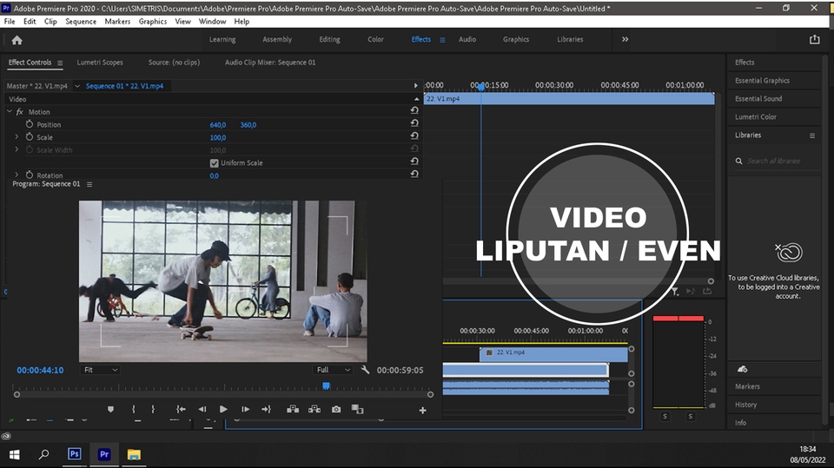Step back one frame
The height and width of the screenshot is (468, 834).
point(202,410)
